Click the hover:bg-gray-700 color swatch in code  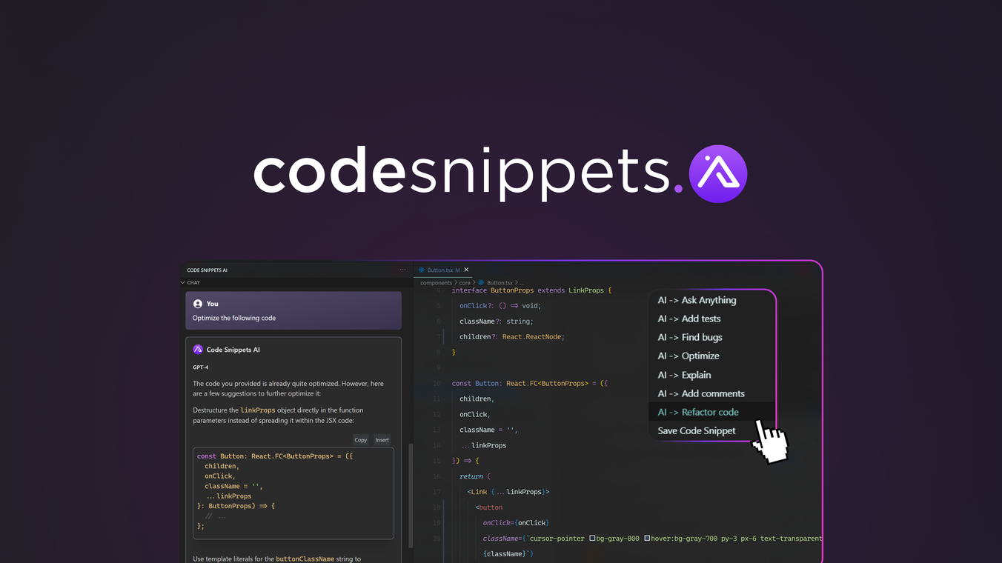tap(647, 539)
